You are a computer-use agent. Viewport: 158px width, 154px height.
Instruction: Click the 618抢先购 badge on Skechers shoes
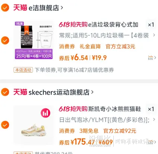point(73,109)
